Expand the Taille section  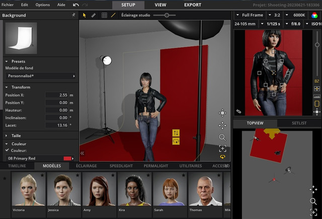pos(7,136)
